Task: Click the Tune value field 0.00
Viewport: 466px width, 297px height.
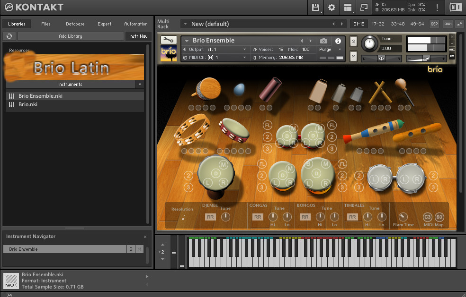Action: click(x=390, y=48)
